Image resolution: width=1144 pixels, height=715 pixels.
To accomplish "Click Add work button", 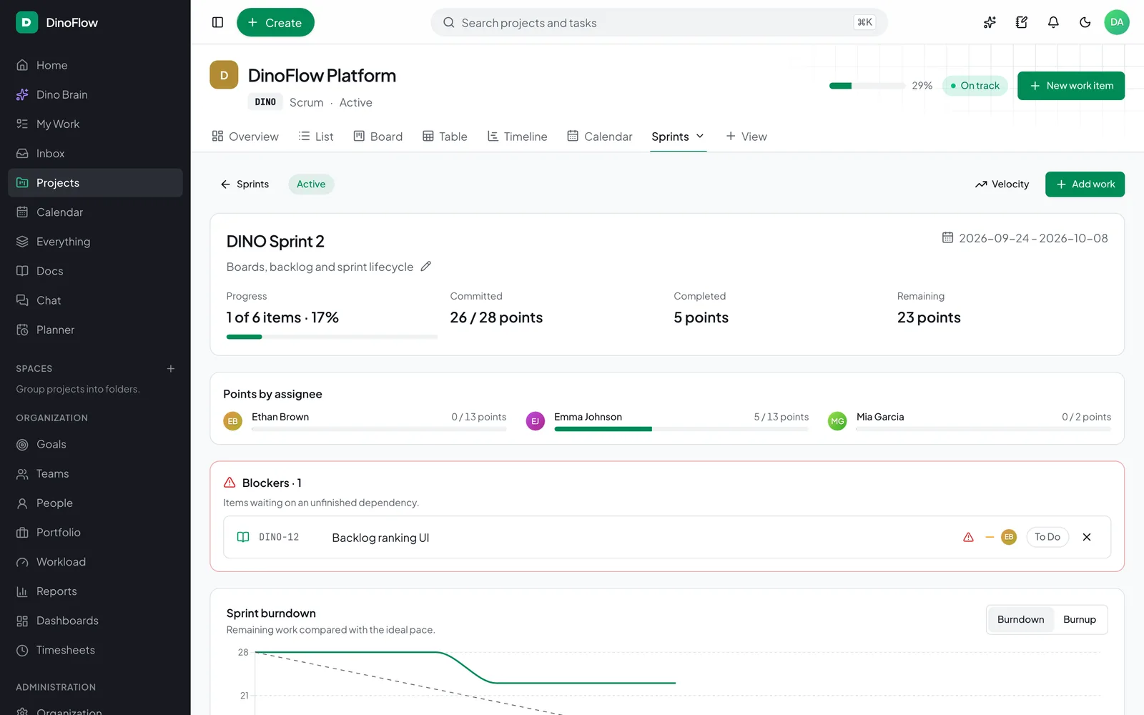I will point(1085,184).
